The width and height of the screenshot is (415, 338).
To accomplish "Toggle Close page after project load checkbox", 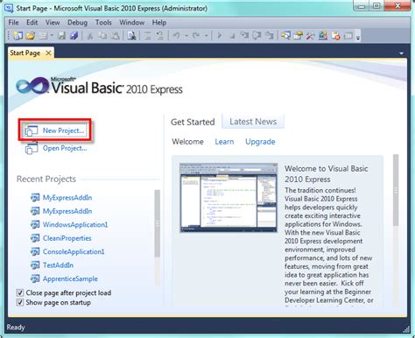I will point(19,292).
